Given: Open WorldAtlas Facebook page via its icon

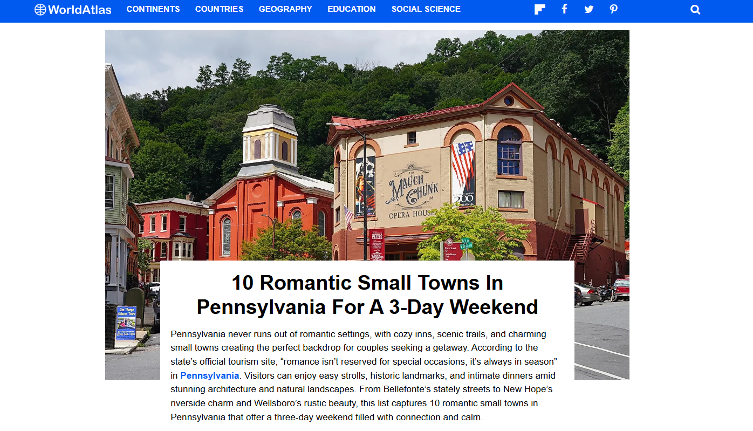Looking at the screenshot, I should pyautogui.click(x=564, y=9).
